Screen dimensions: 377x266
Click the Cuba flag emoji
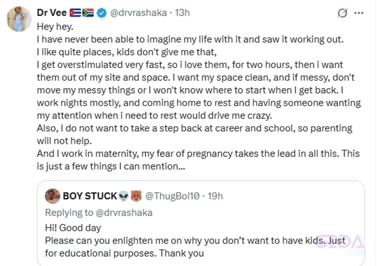click(x=75, y=13)
